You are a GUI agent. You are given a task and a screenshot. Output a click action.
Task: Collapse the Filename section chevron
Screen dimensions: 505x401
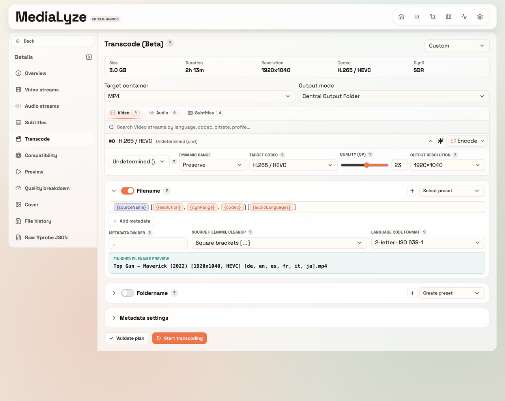[114, 191]
